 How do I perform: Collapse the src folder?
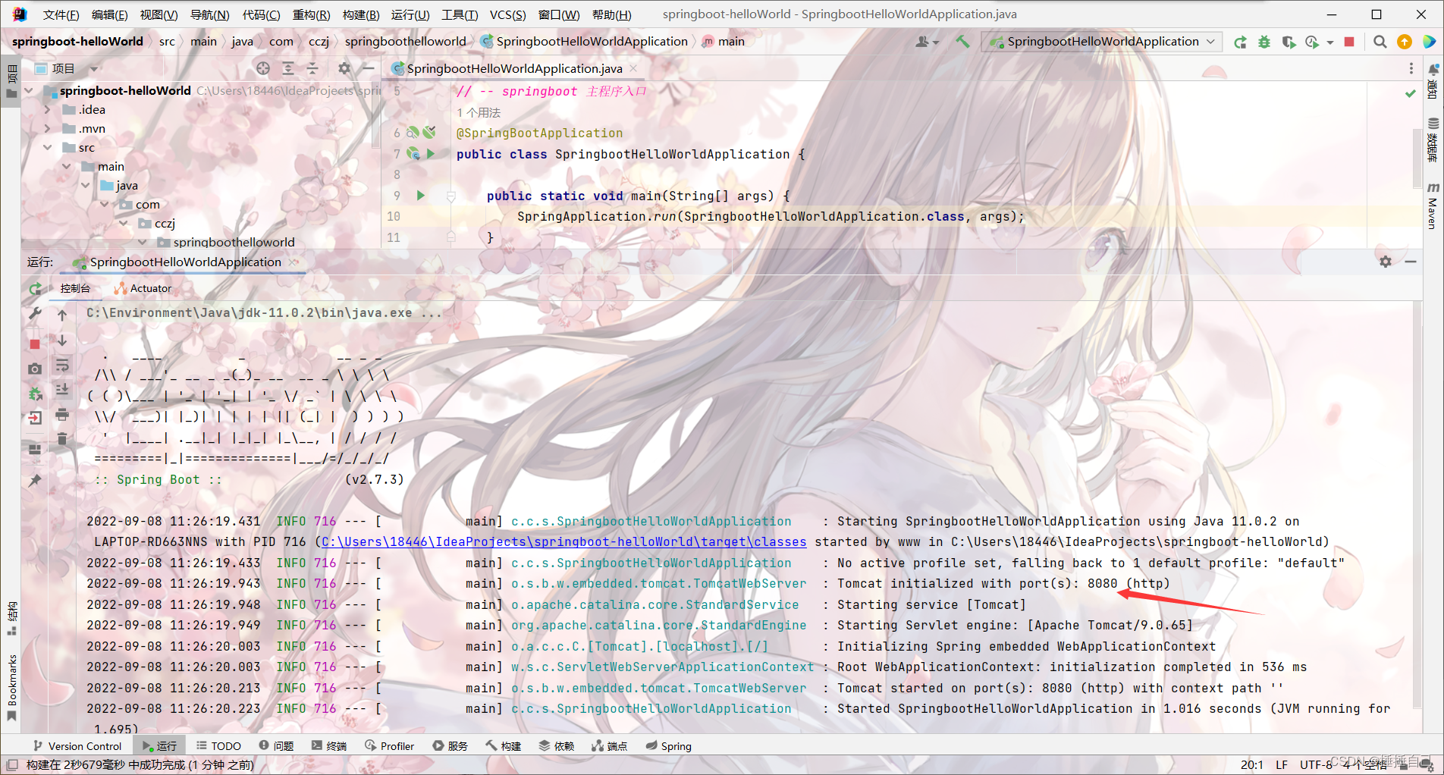[48, 148]
